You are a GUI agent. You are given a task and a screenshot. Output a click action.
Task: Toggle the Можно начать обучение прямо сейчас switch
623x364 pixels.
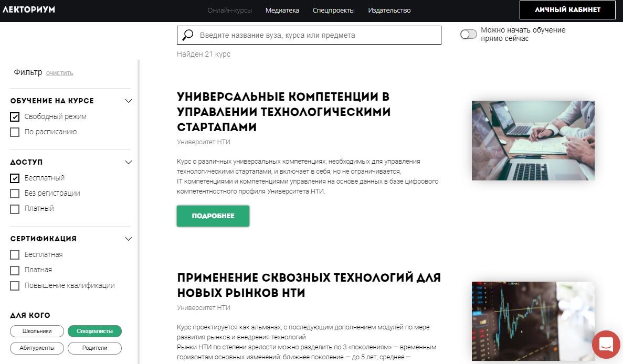point(469,34)
